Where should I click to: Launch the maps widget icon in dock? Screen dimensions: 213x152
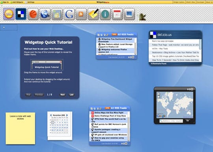(57, 14)
